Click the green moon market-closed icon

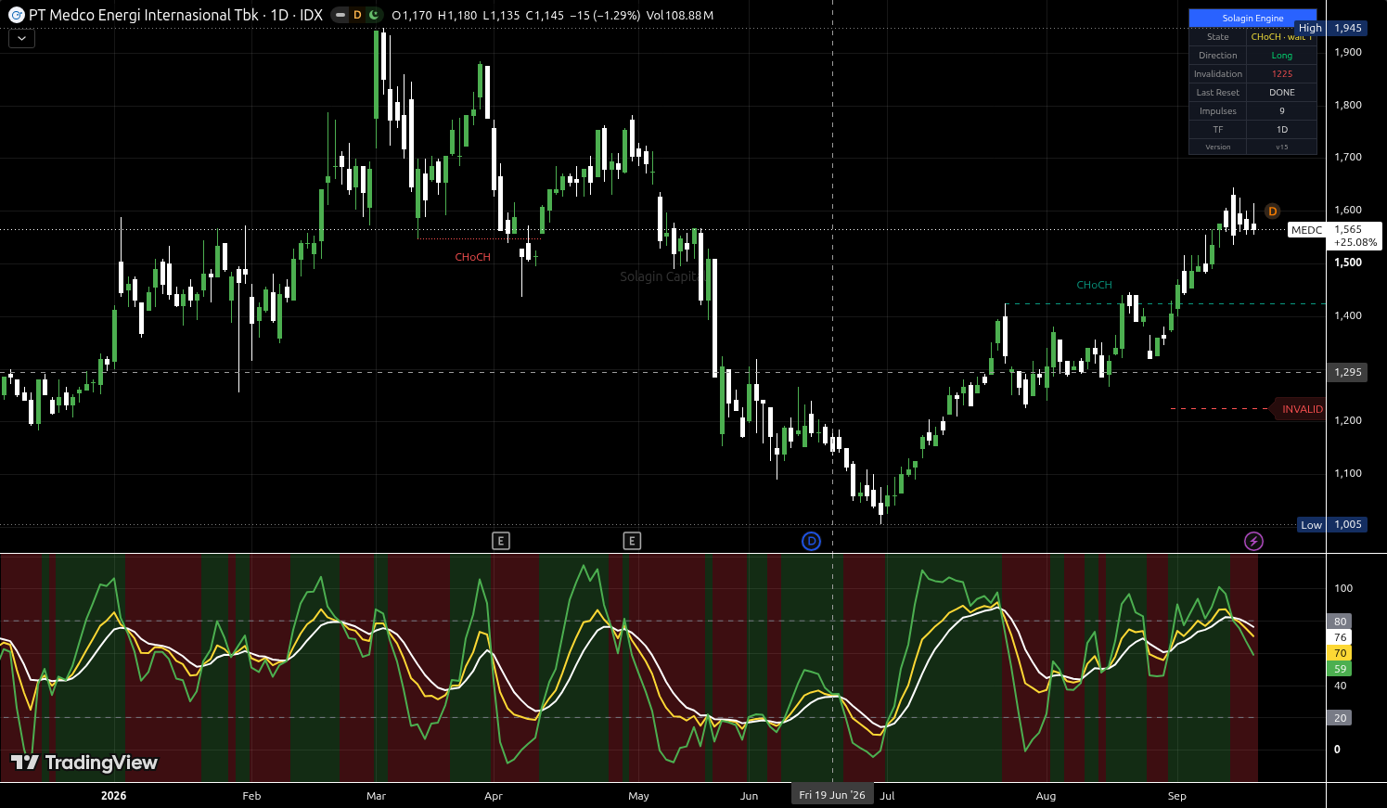(x=373, y=15)
